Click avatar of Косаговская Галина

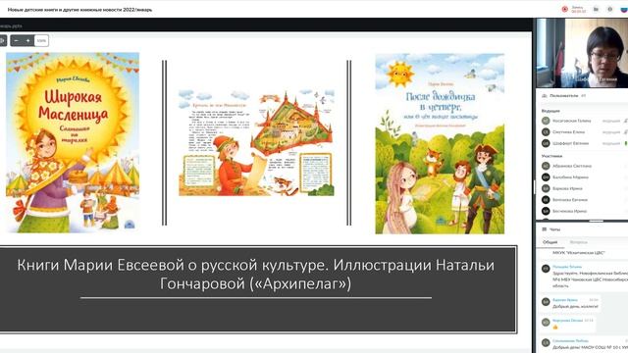point(546,121)
